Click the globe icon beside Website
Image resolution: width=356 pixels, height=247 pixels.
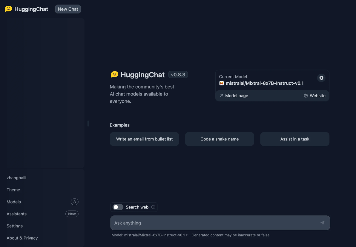click(306, 96)
